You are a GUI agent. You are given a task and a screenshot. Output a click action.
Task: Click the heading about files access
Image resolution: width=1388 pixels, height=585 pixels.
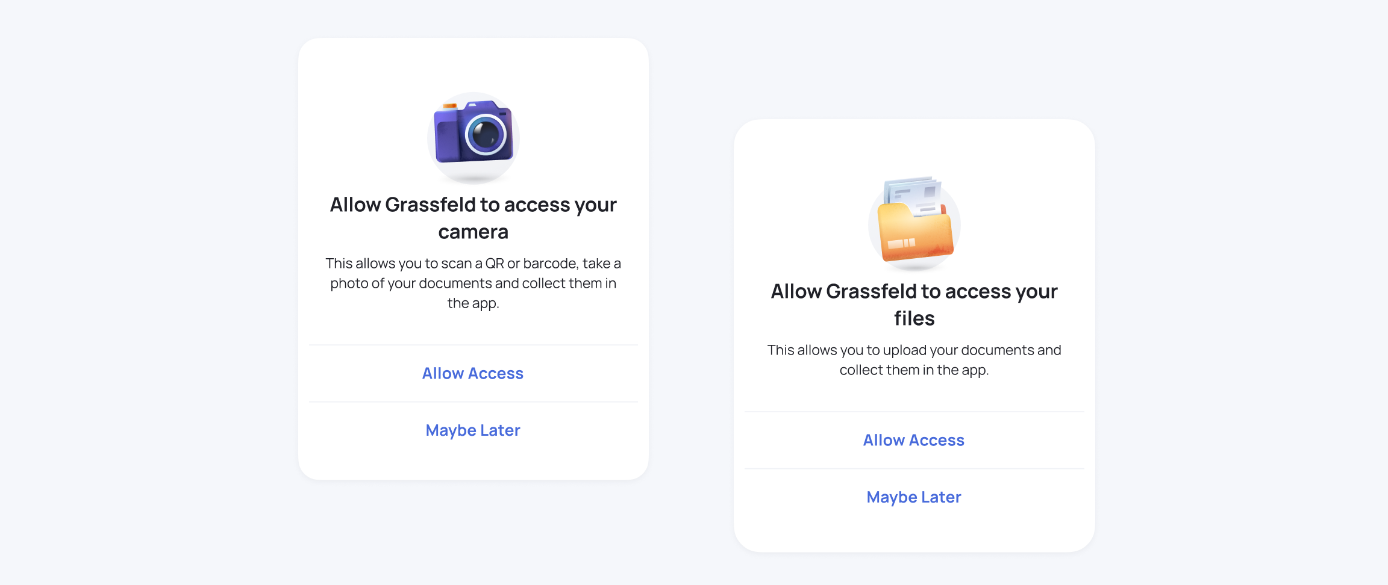[914, 305]
